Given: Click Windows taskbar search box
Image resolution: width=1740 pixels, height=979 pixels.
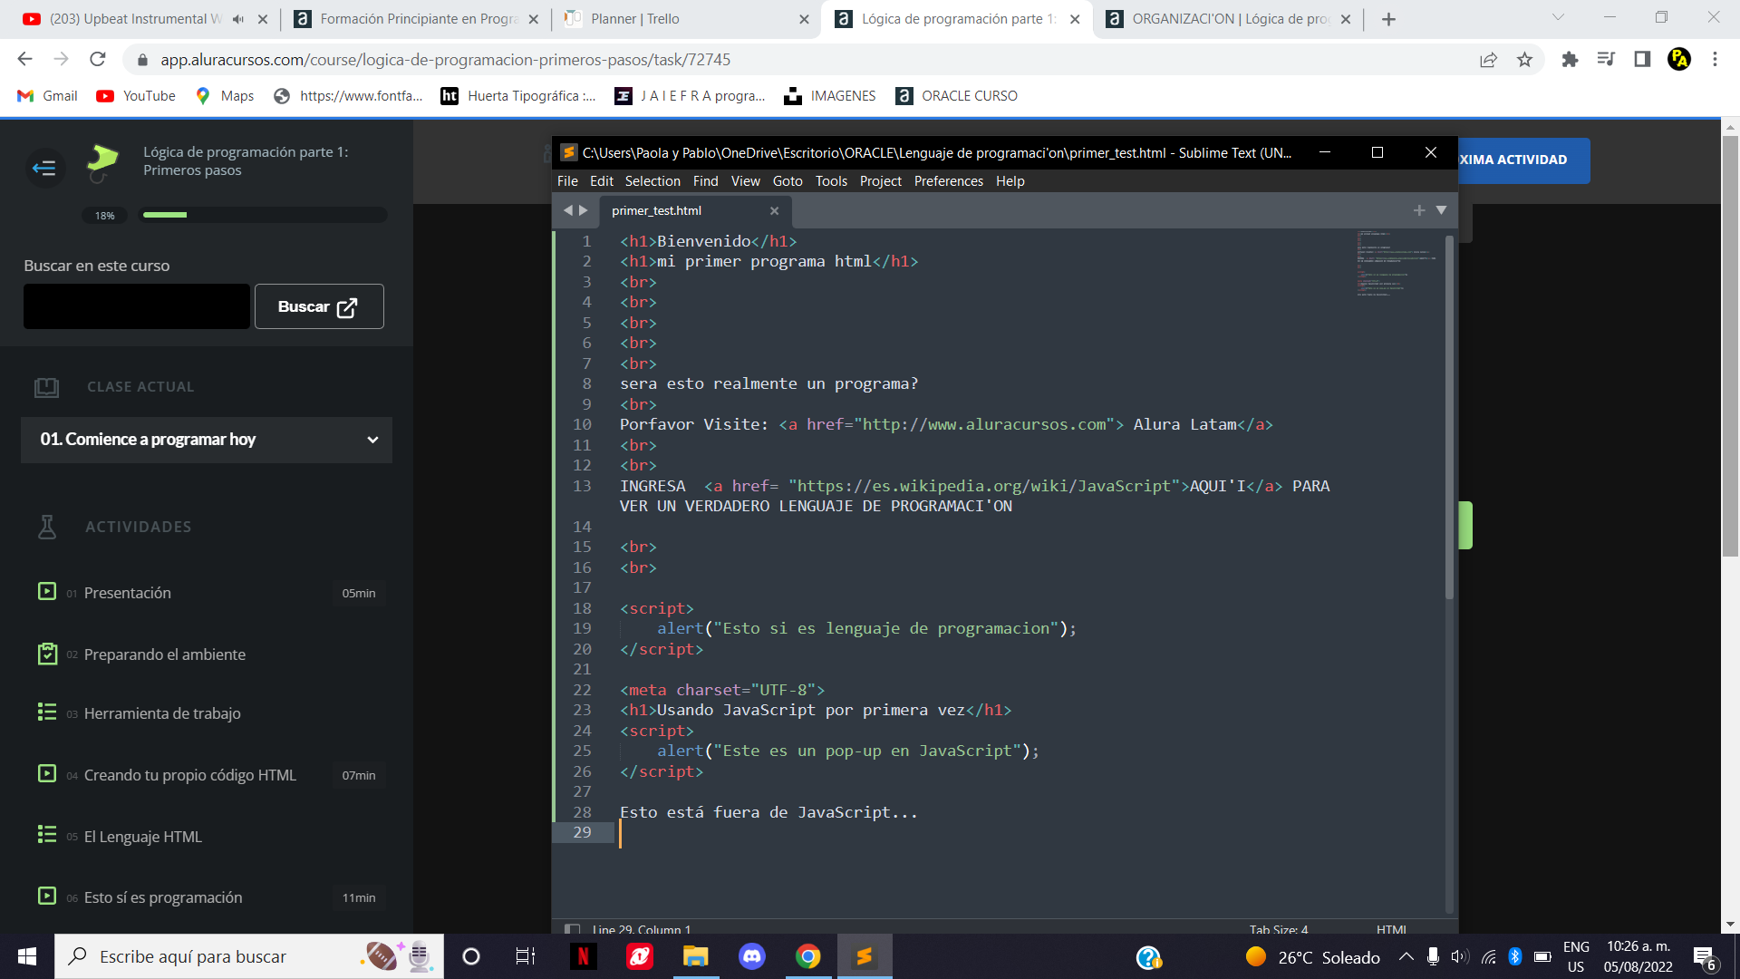Looking at the screenshot, I should click(x=249, y=956).
